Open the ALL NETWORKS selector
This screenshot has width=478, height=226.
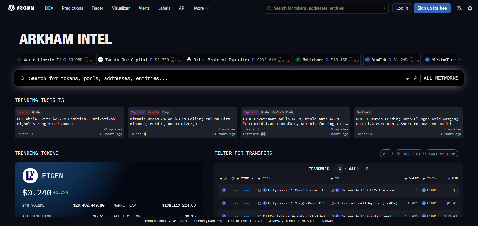(x=441, y=78)
